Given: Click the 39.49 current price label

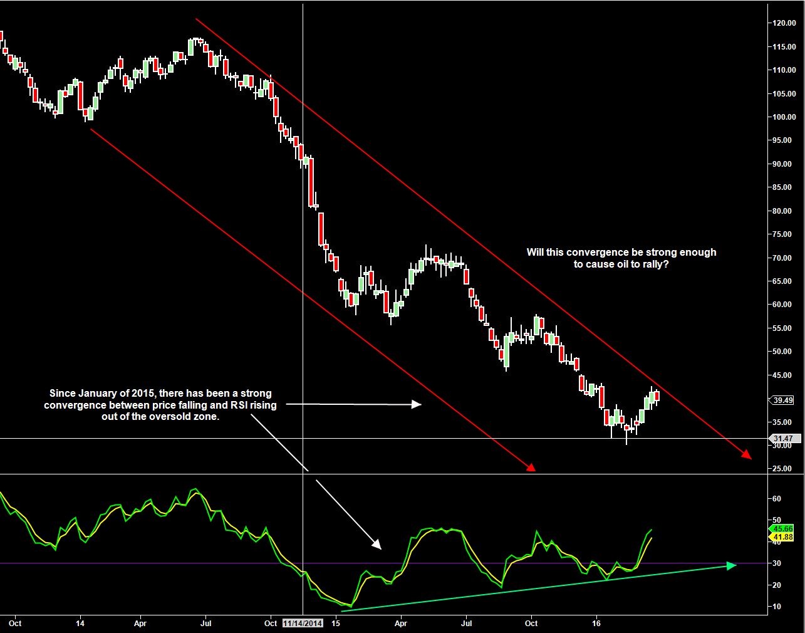Looking at the screenshot, I should pyautogui.click(x=782, y=400).
